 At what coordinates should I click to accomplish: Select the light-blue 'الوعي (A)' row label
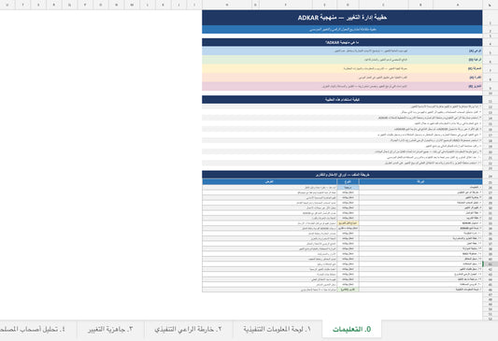pyautogui.click(x=475, y=50)
